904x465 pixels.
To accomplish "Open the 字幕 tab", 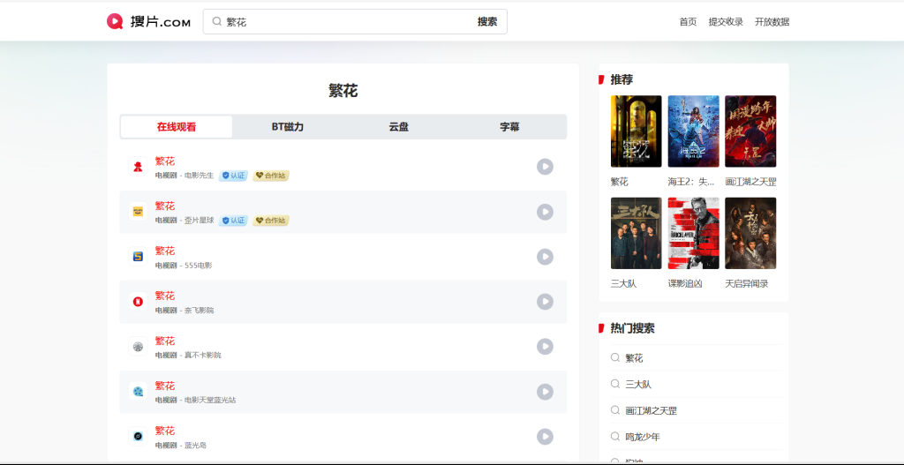I will point(509,127).
